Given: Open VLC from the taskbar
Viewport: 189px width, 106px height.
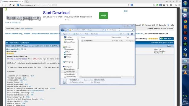Looking at the screenshot, I should coord(185,72).
